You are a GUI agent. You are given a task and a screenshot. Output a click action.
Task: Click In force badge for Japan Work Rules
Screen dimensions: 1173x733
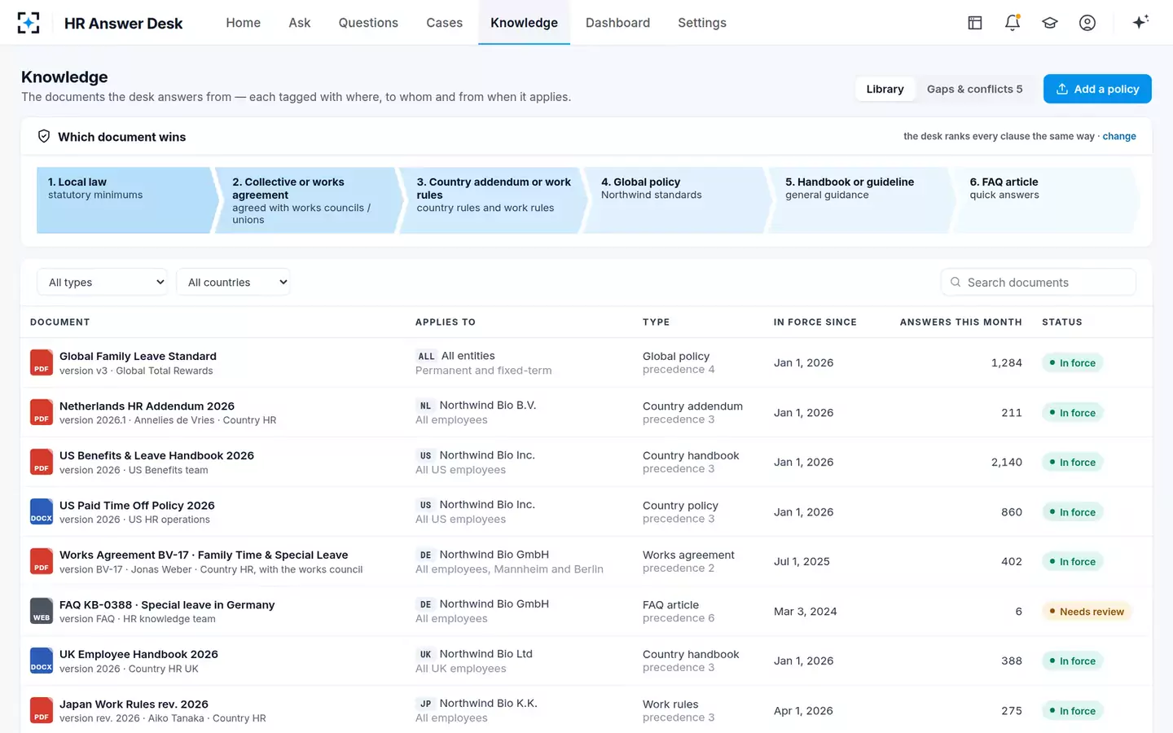1073,711
